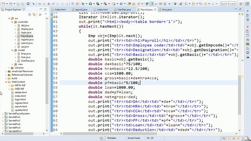
Task: Click the editor vertical scrollbar thumb
Action: pyautogui.click(x=240, y=95)
